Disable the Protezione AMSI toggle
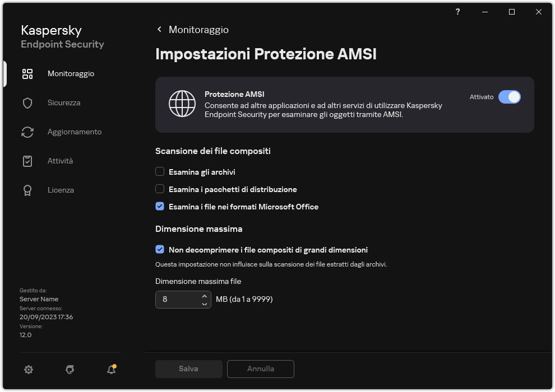Viewport: 555px width, 392px height. [x=510, y=97]
